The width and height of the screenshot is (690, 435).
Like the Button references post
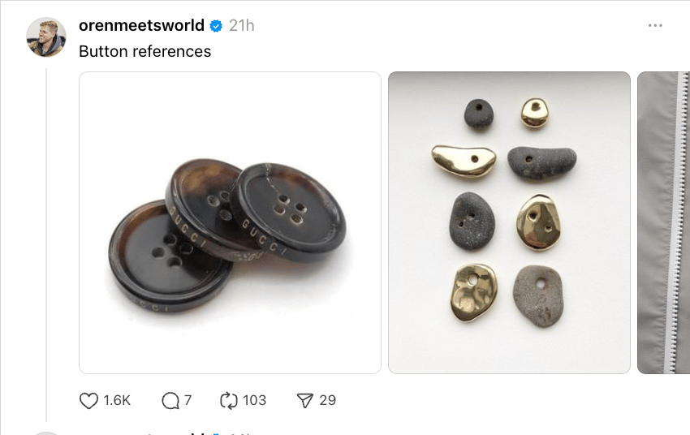pos(88,401)
